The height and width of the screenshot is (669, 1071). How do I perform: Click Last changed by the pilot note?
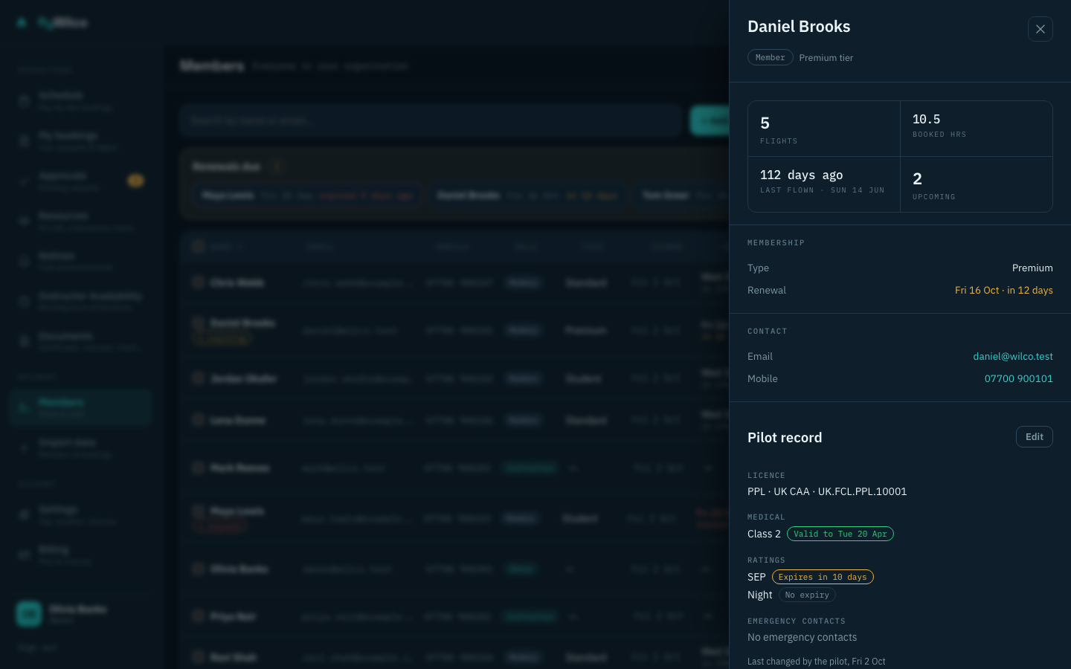coord(816,662)
